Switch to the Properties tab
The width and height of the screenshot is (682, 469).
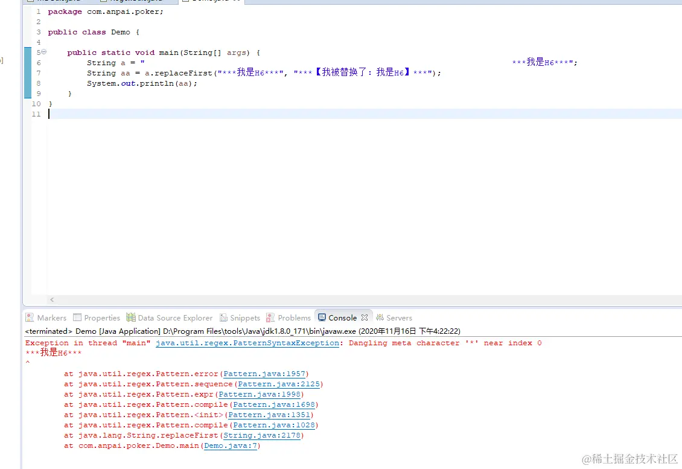[97, 317]
